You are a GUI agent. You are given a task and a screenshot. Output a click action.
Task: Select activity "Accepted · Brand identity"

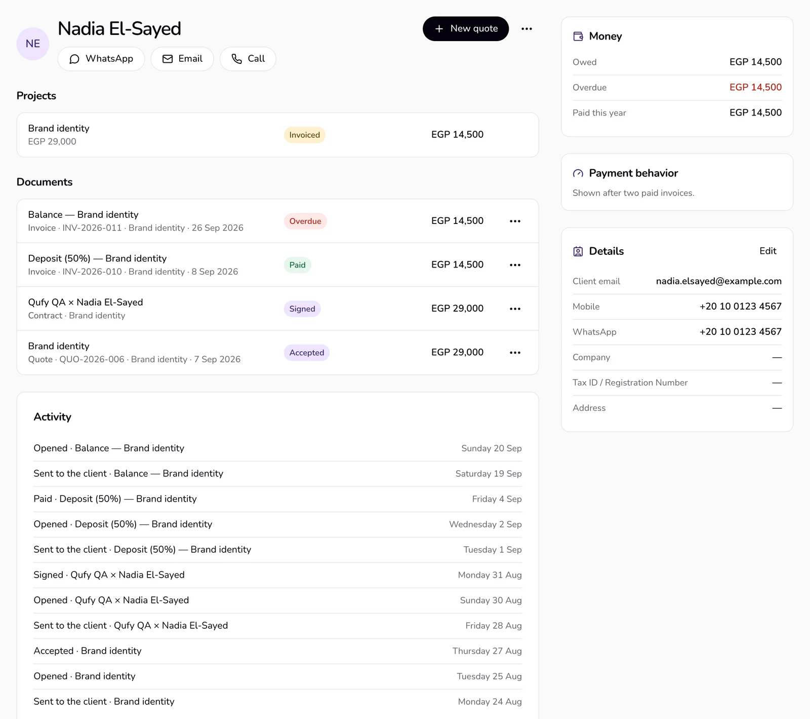[277, 651]
